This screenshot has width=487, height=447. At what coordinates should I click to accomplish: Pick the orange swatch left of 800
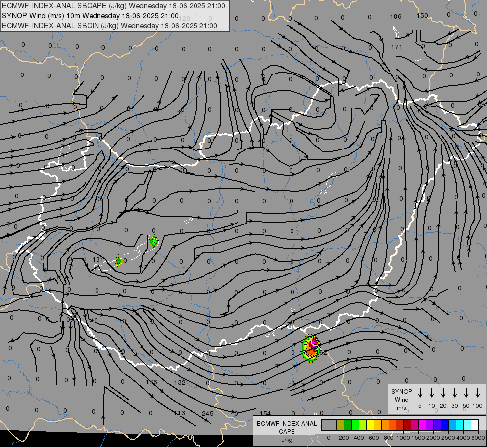[385, 425]
